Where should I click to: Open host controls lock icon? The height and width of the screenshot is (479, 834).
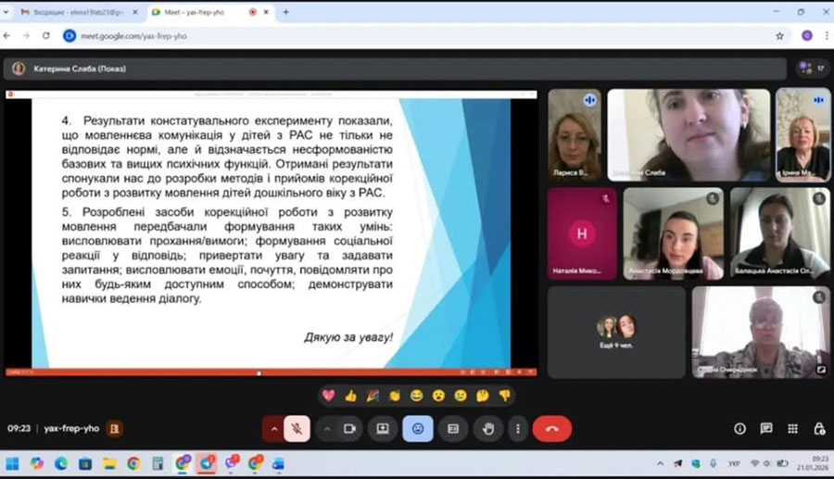(x=819, y=428)
